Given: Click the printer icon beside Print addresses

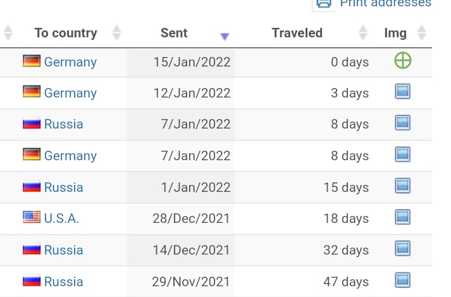Looking at the screenshot, I should (324, 3).
